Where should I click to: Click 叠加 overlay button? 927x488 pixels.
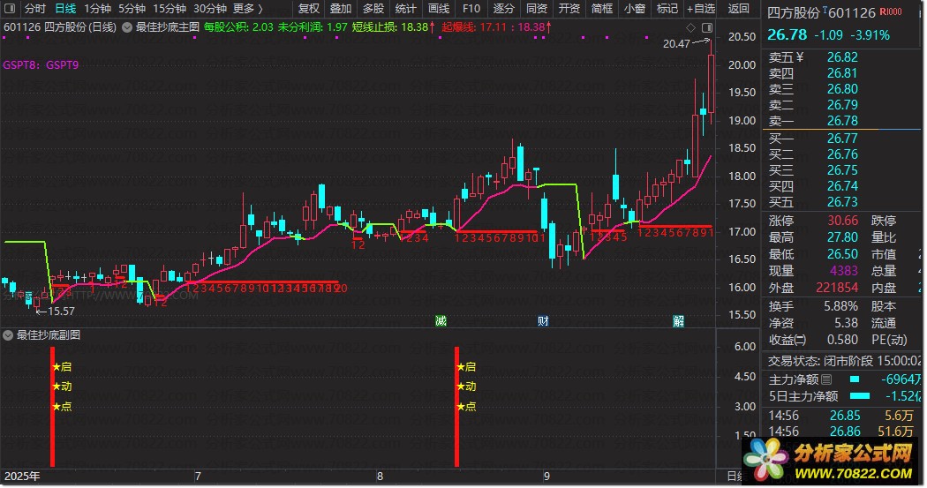[341, 8]
